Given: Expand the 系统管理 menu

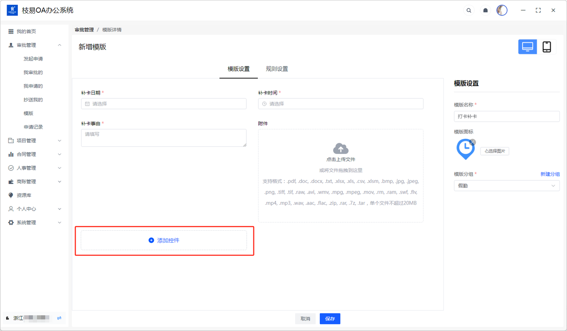Looking at the screenshot, I should (x=59, y=223).
